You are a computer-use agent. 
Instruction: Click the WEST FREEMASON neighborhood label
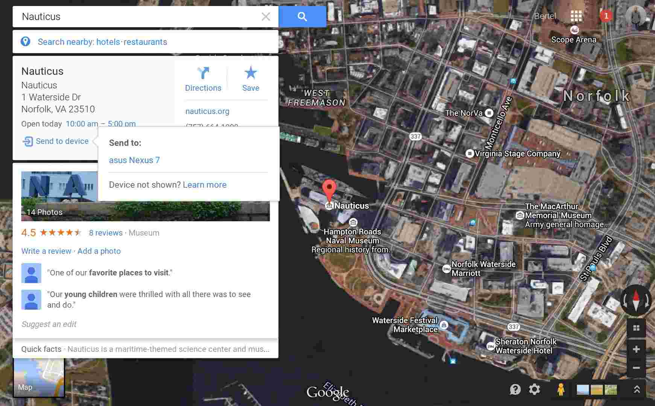tap(316, 98)
